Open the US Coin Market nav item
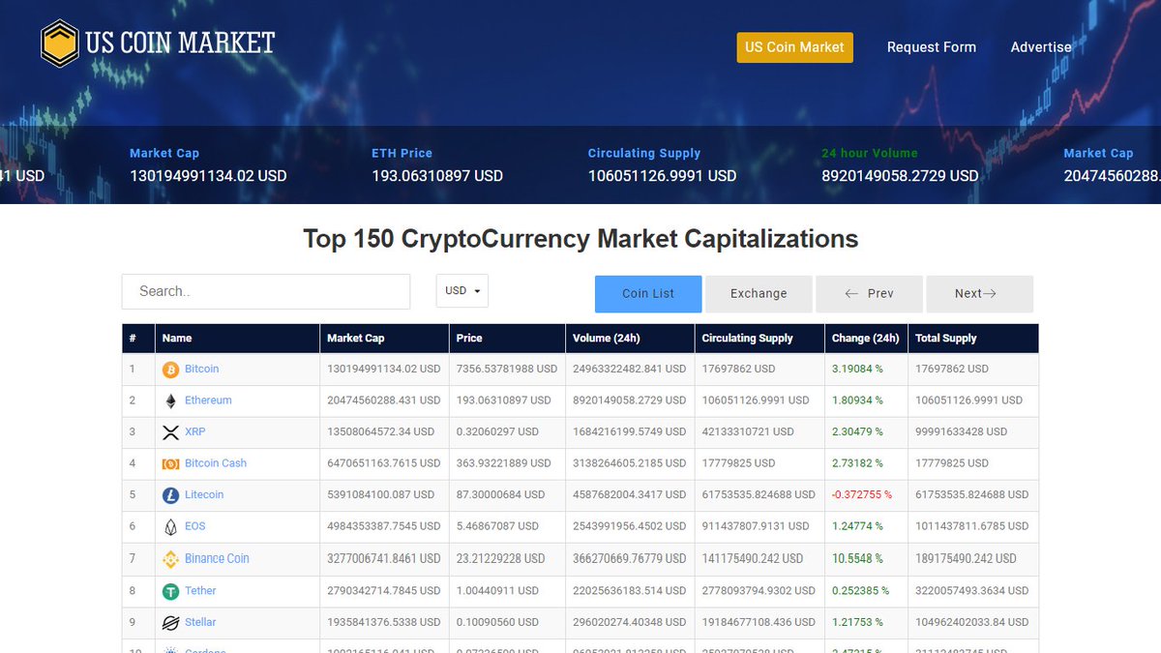This screenshot has width=1161, height=653. point(794,47)
